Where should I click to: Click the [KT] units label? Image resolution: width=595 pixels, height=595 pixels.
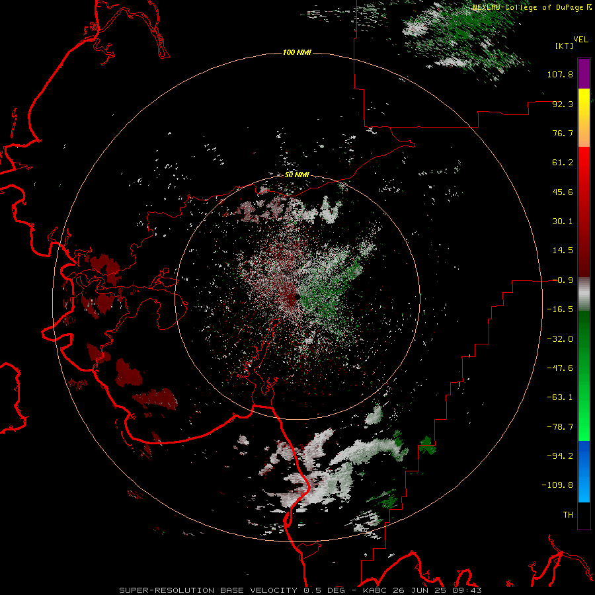[564, 46]
